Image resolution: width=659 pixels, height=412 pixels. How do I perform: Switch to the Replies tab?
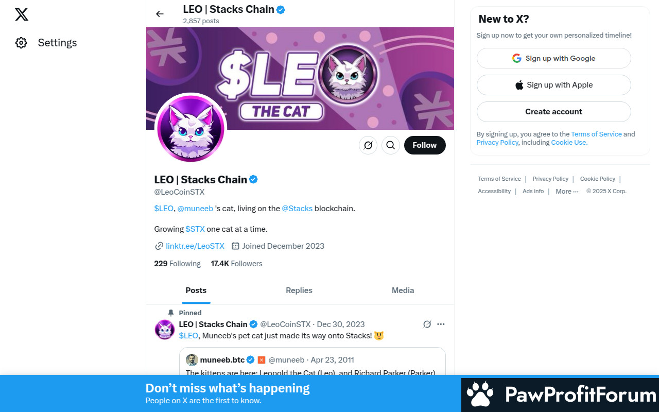(299, 290)
